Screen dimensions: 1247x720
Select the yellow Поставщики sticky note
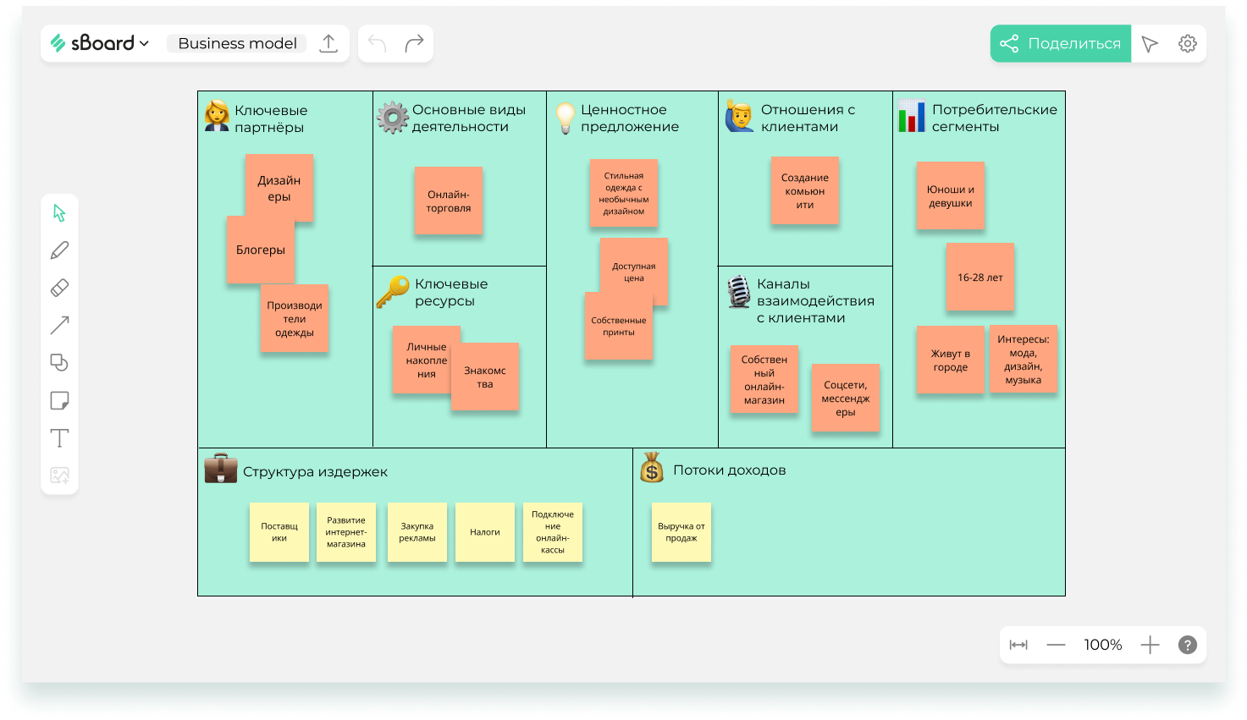coord(279,532)
